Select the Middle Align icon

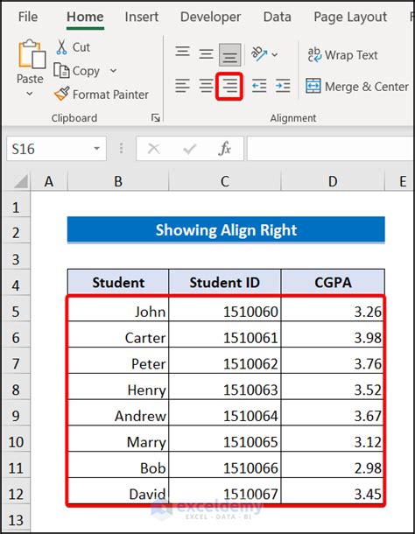point(206,53)
